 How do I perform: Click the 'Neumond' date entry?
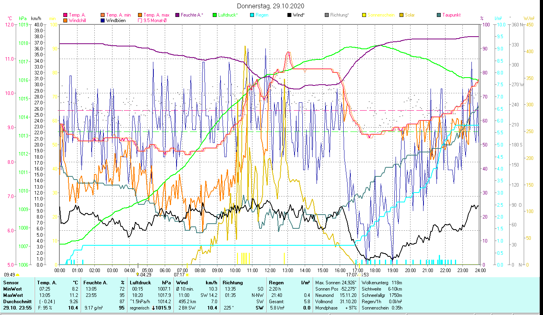335,295
